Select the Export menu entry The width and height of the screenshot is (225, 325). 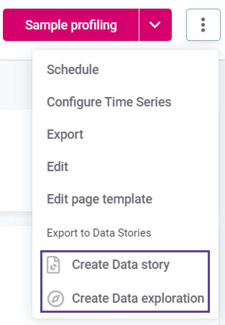[65, 134]
